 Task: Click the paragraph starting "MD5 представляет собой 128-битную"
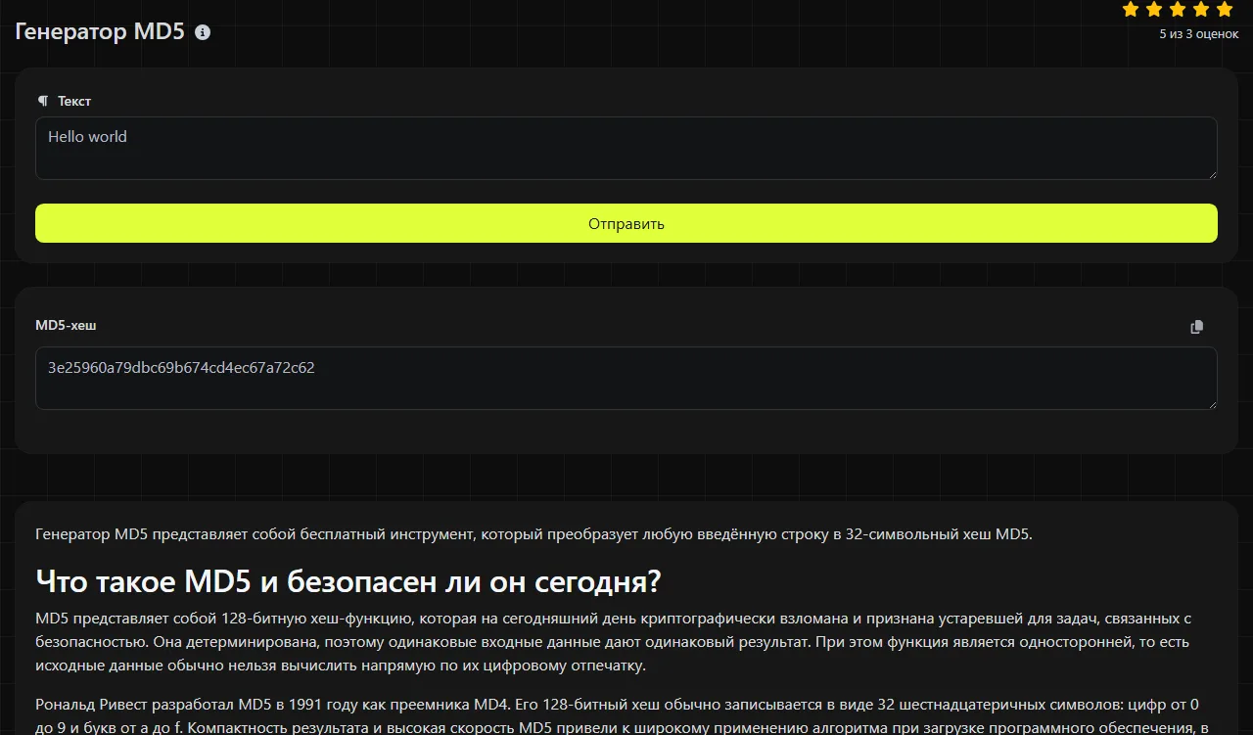point(614,642)
